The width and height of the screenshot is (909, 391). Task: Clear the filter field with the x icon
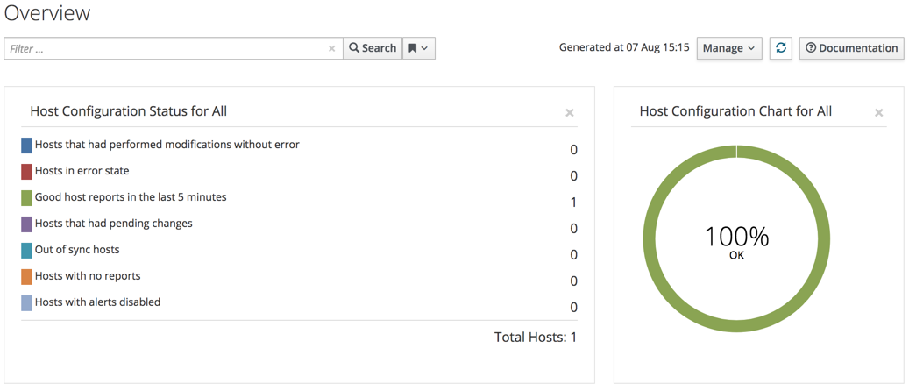click(331, 49)
